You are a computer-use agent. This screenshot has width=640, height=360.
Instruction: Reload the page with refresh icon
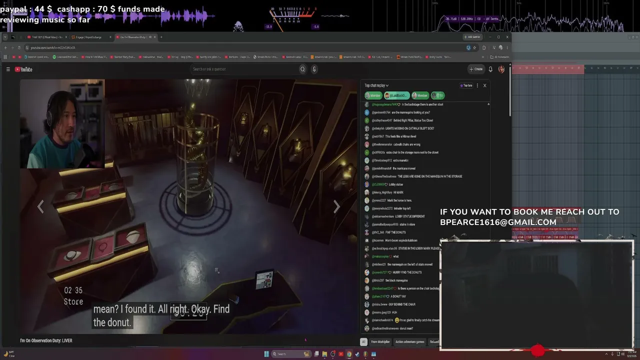19,47
